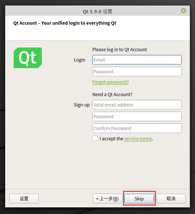Select the sign-up Password field

pyautogui.click(x=137, y=116)
